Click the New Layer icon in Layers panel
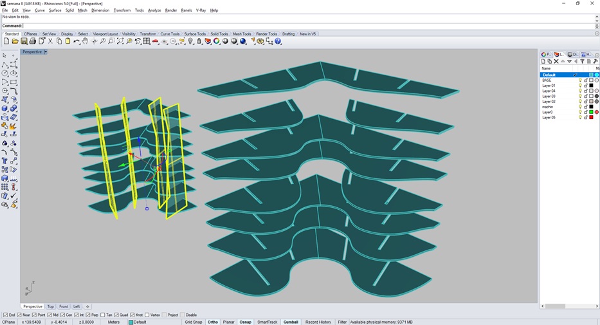The height and width of the screenshot is (325, 600). [543, 61]
